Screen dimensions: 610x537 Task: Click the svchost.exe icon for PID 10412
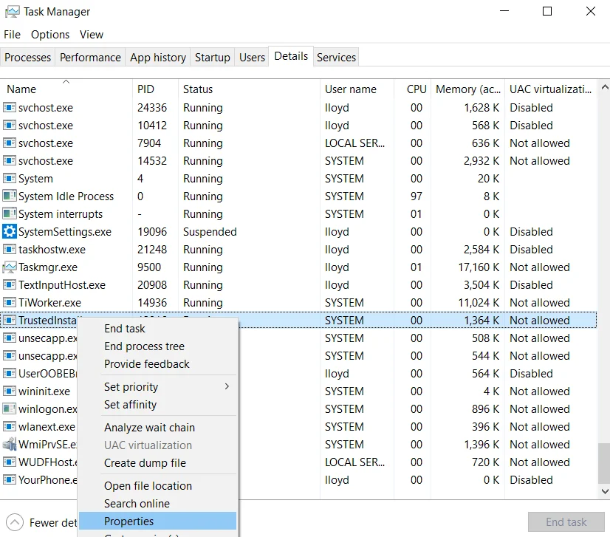[x=10, y=126]
